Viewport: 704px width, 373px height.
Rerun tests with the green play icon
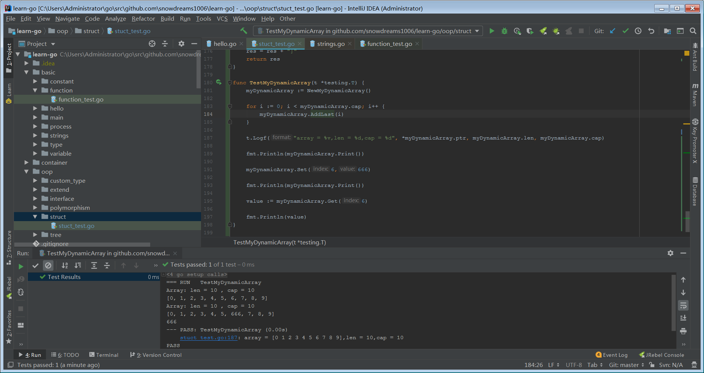[21, 266]
